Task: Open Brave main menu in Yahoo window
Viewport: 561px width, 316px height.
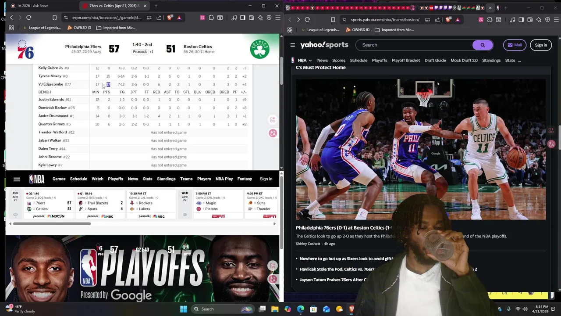Action: click(x=556, y=20)
